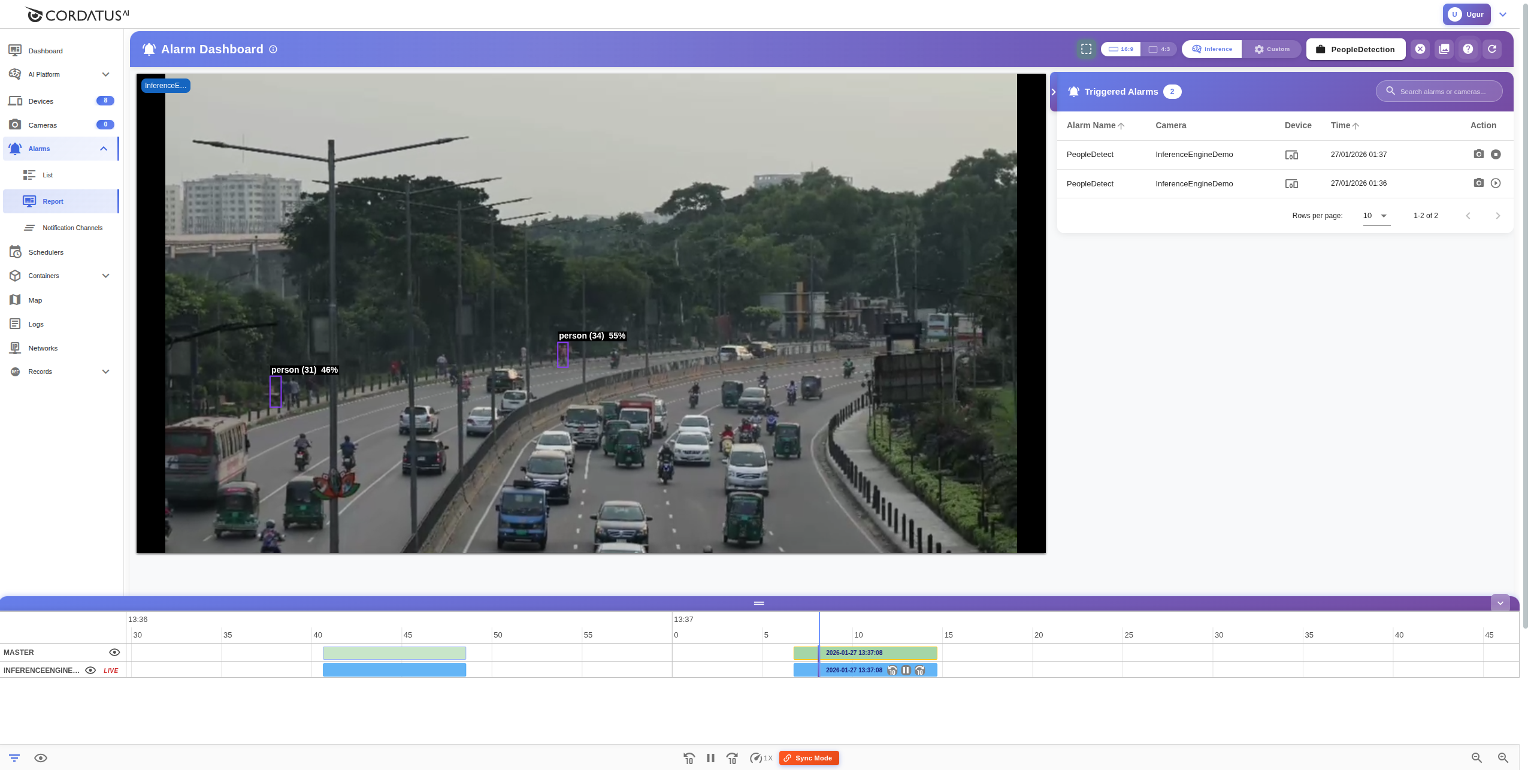Pause the video playback
This screenshot has height=770, width=1531.
[x=710, y=757]
